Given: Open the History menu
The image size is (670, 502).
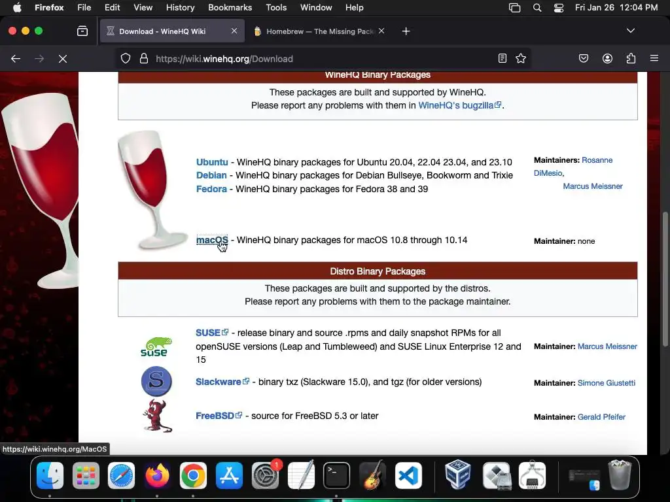Looking at the screenshot, I should coord(180,7).
